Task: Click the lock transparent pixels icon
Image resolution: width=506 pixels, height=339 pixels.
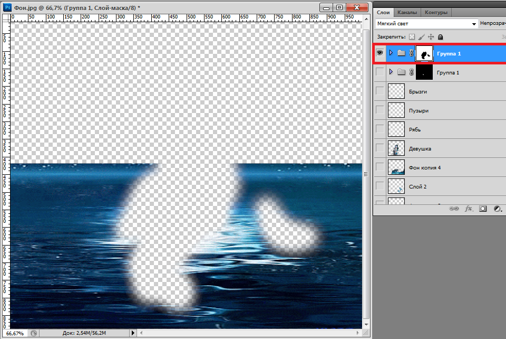Action: click(412, 37)
